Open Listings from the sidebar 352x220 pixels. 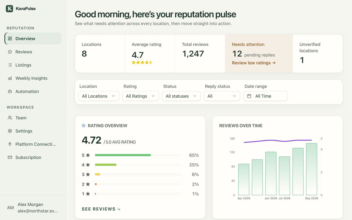coord(33,65)
